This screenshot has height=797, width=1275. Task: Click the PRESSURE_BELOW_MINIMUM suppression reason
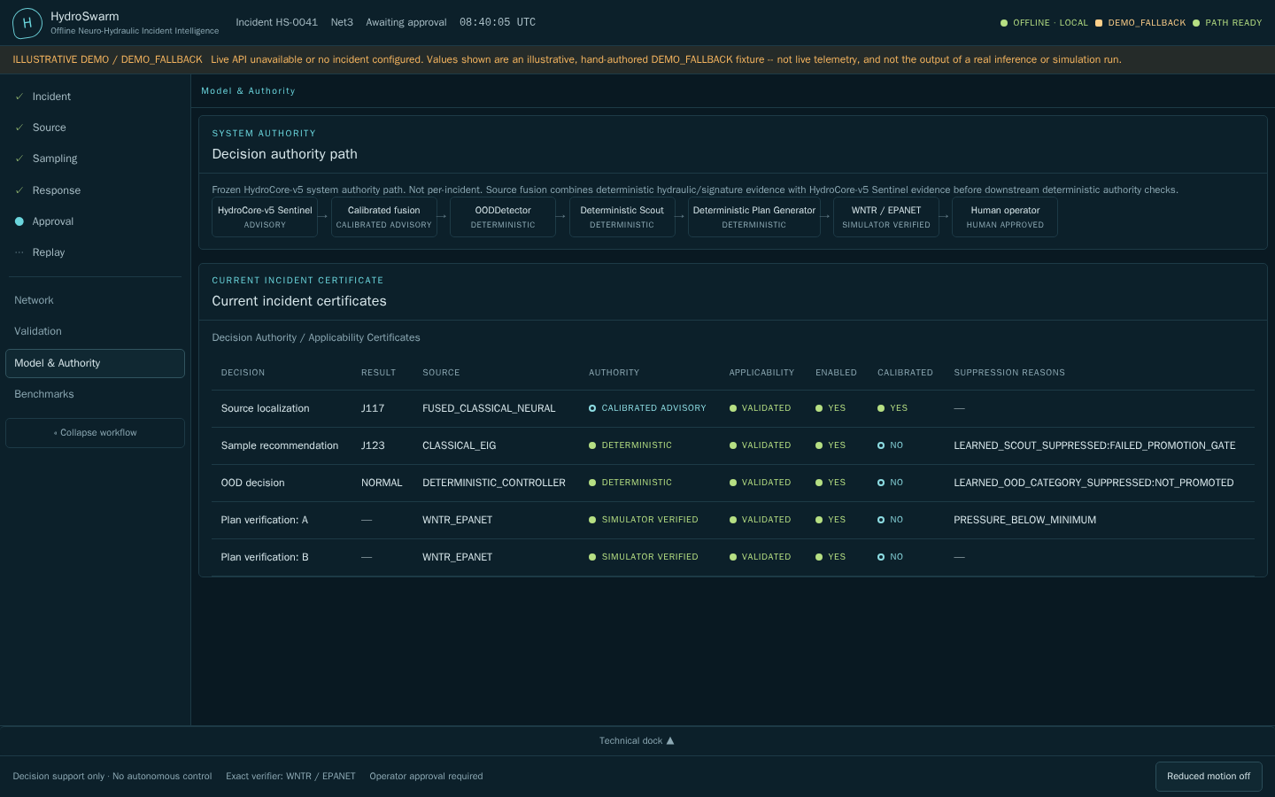point(1024,520)
